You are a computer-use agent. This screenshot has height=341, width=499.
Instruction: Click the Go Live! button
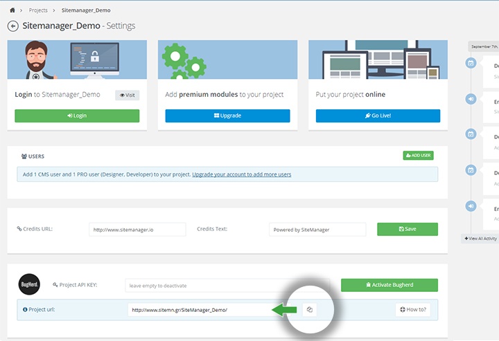click(378, 116)
